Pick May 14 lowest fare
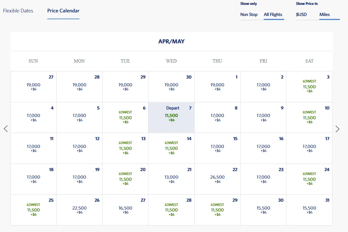This screenshot has width=348, height=232. pyautogui.click(x=171, y=148)
